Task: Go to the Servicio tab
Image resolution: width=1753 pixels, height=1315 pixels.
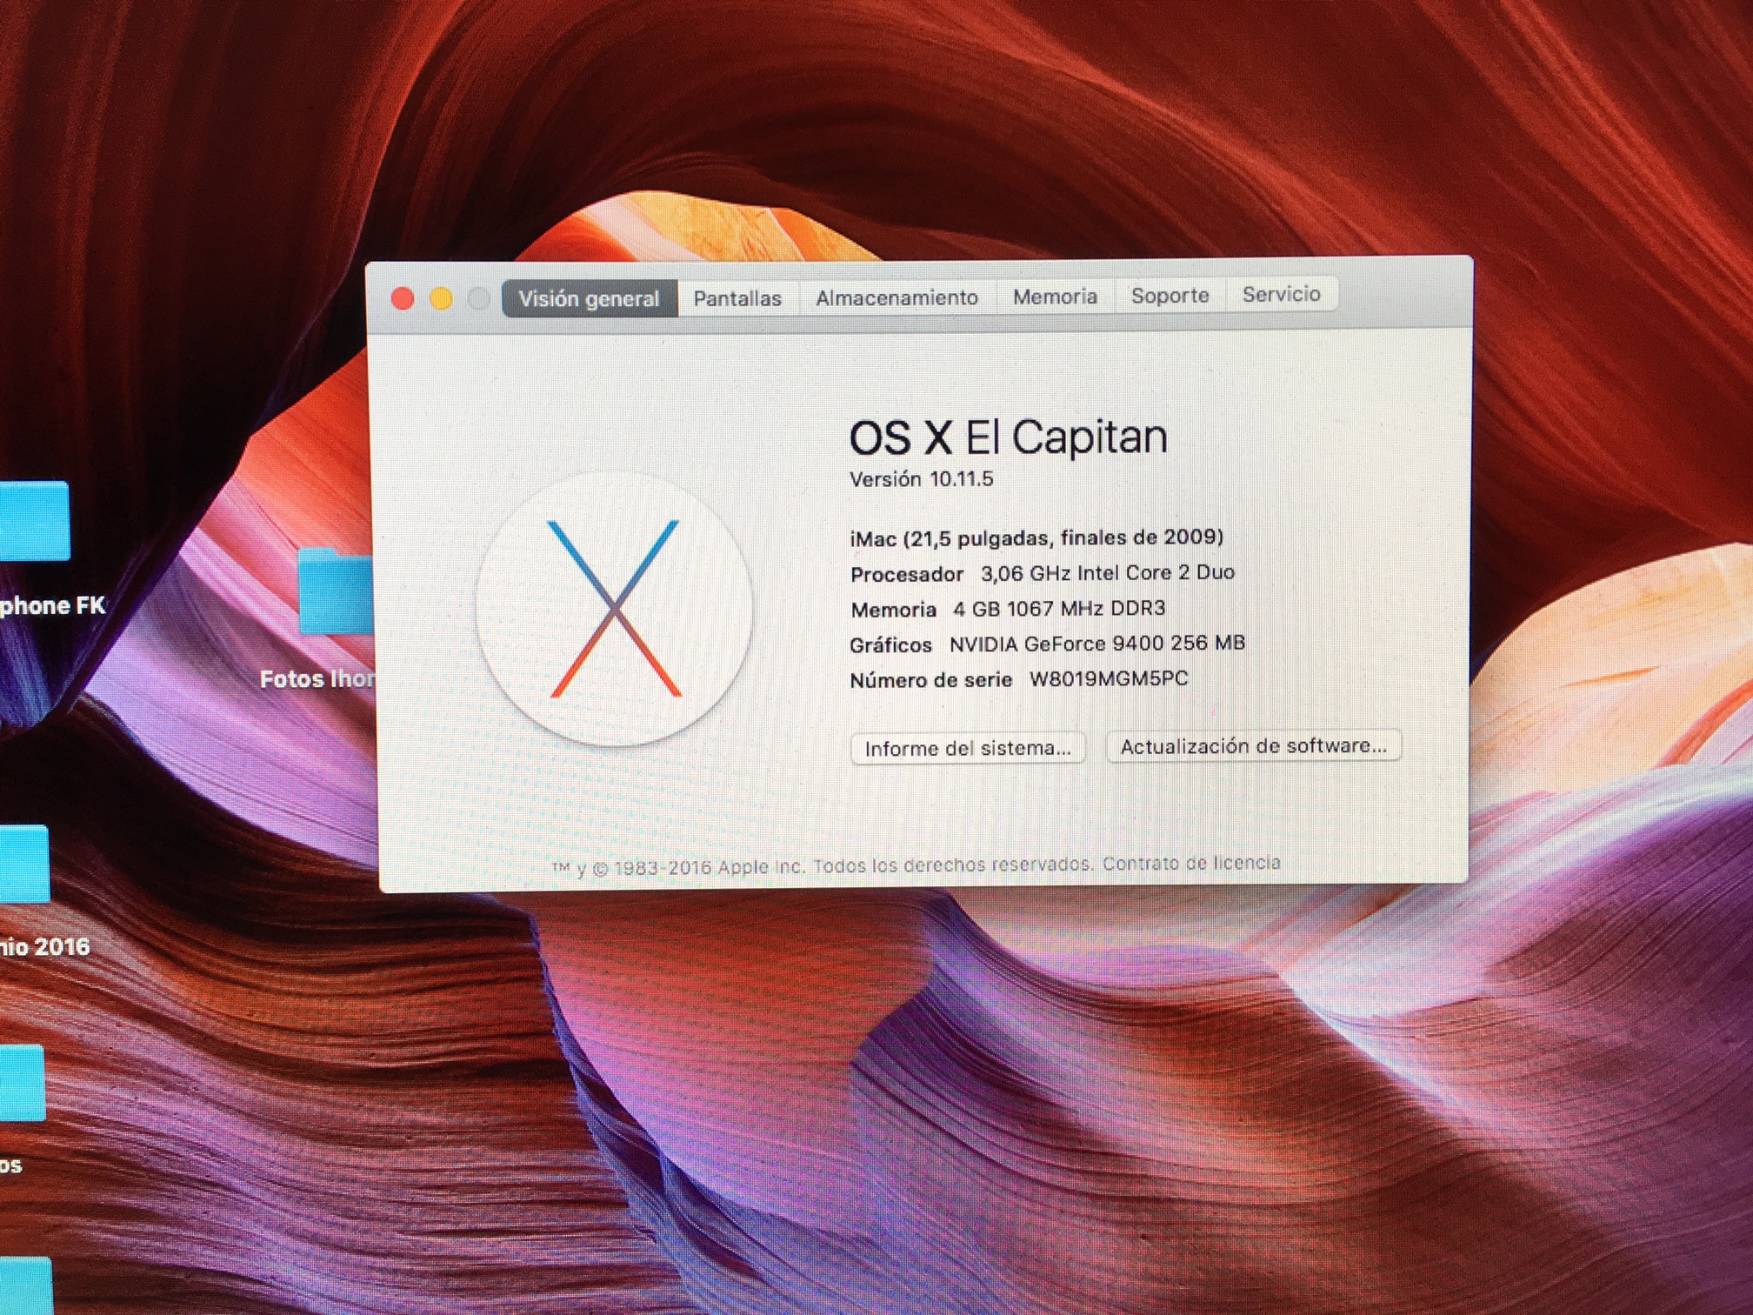Action: click(x=1281, y=294)
